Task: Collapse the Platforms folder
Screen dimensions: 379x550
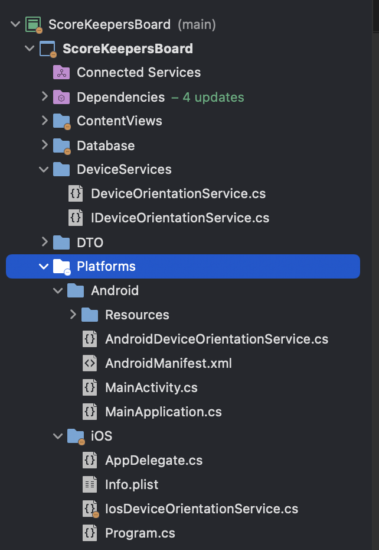Action: coord(44,267)
